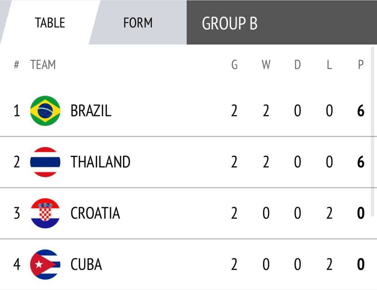The height and width of the screenshot is (290, 377).
Task: Click Cuba's losses value
Action: (329, 265)
